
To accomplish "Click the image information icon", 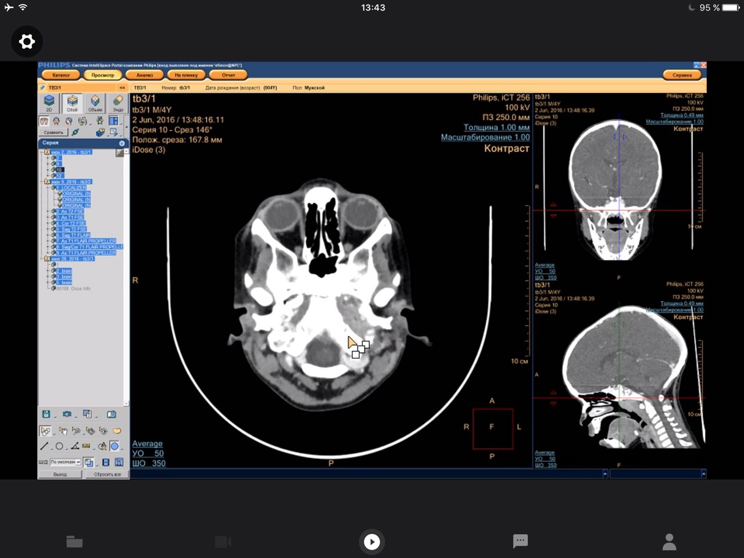I will pos(119,462).
